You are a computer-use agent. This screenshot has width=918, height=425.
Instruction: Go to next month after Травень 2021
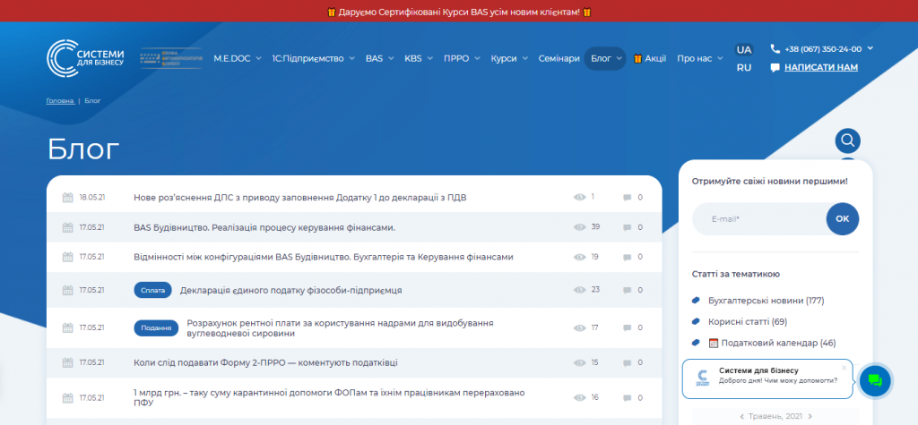coord(810,416)
